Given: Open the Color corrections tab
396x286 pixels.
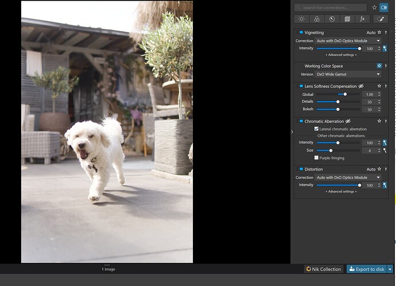Looking at the screenshot, I should [x=317, y=19].
